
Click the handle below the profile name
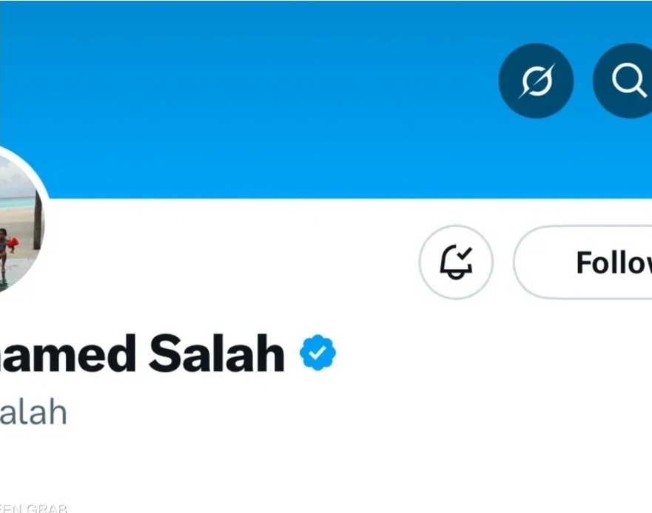(x=33, y=412)
